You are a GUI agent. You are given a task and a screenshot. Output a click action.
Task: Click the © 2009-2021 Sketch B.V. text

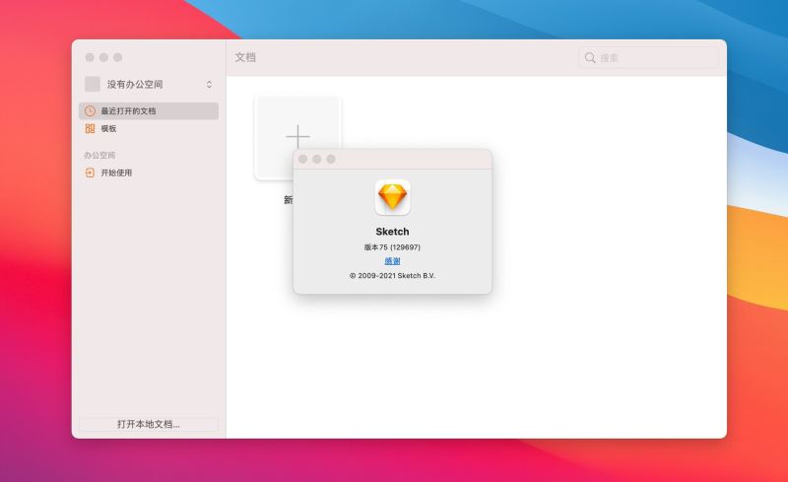pyautogui.click(x=392, y=276)
